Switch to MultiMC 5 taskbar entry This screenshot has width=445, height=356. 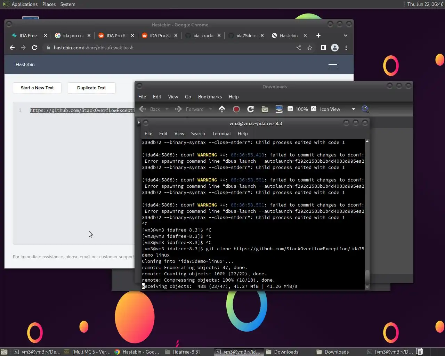88,352
